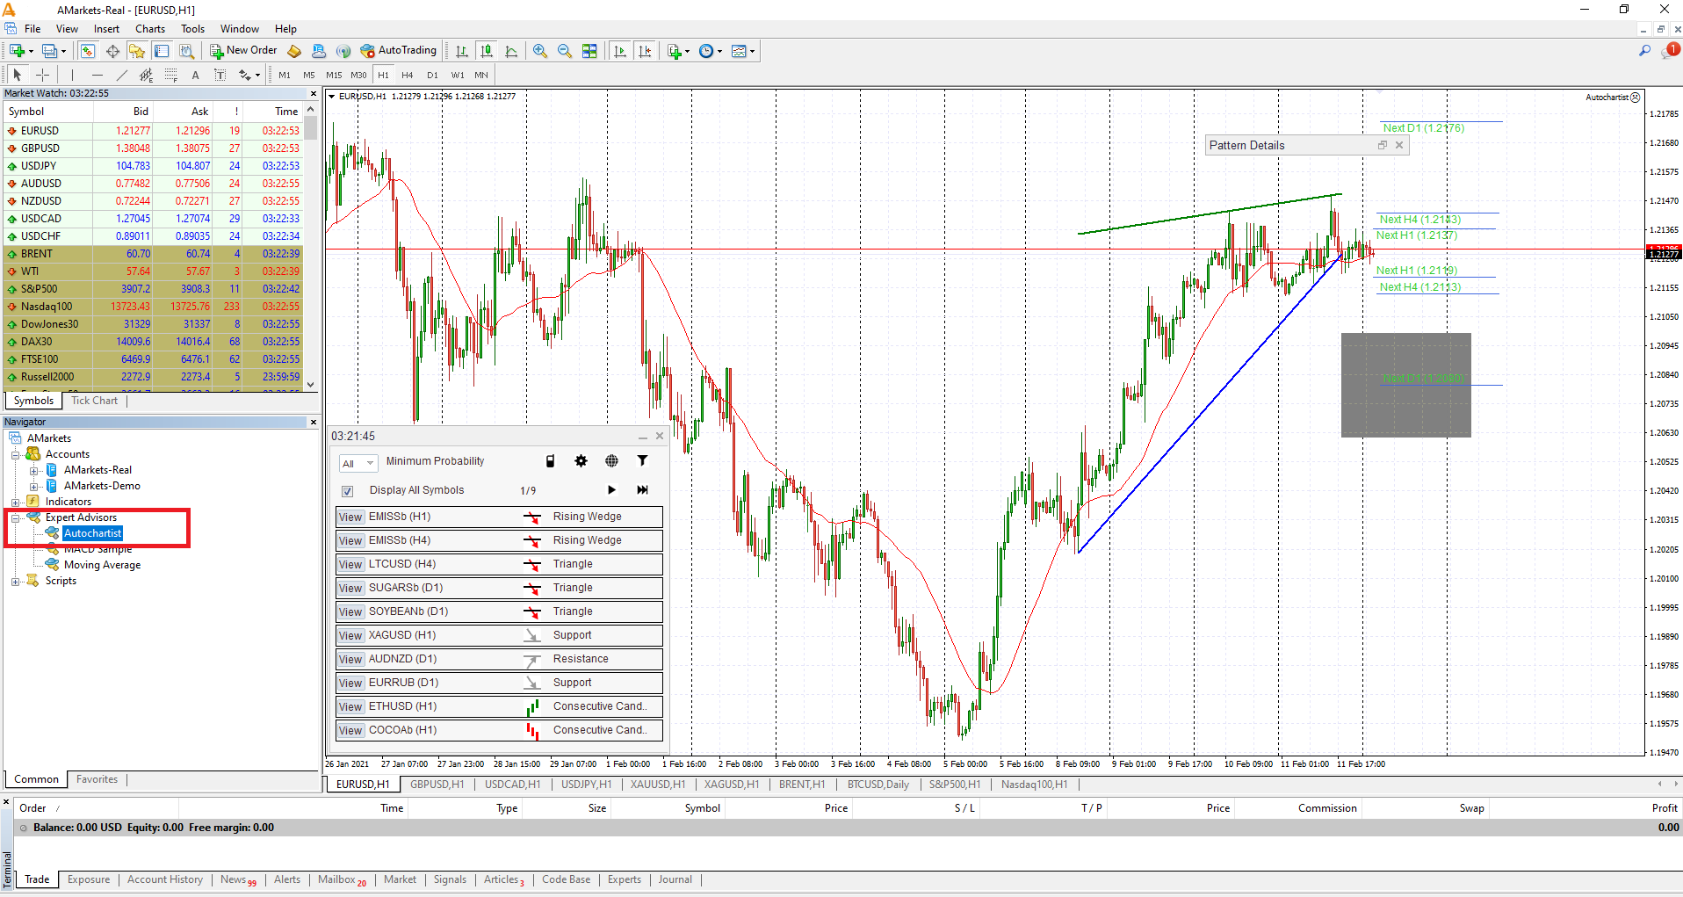Open the Templates dropdown arrow
The image size is (1683, 897).
(x=752, y=51)
